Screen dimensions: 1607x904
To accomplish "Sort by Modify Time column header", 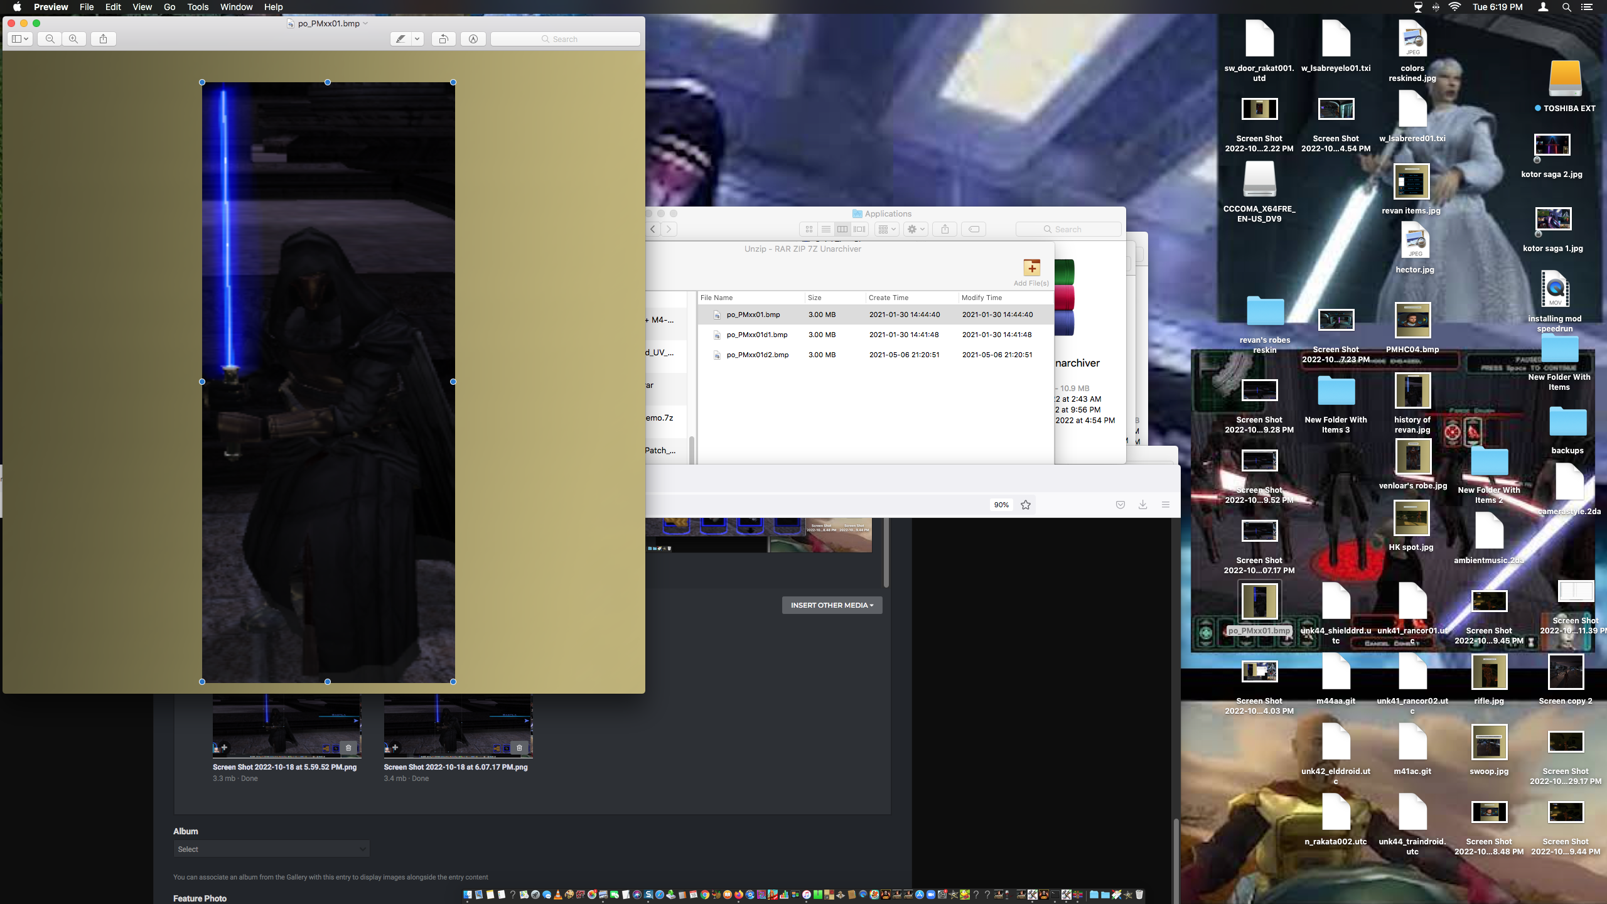I will click(1006, 298).
